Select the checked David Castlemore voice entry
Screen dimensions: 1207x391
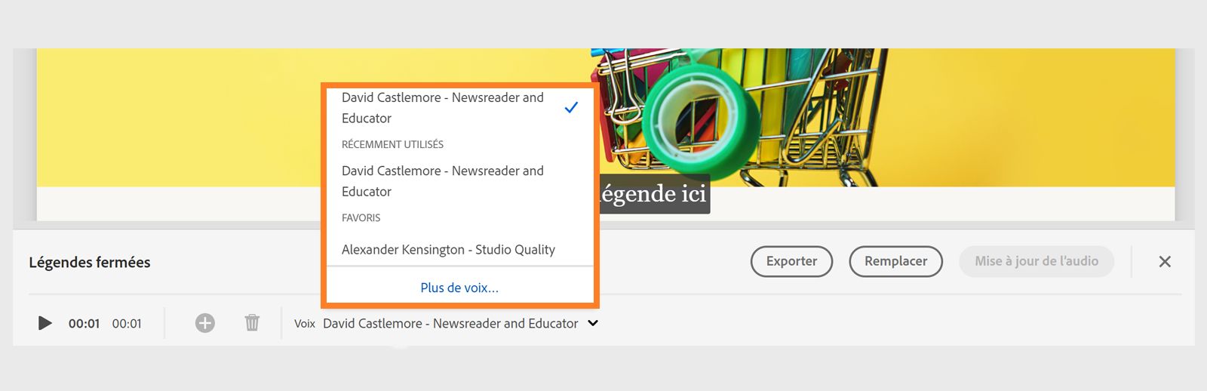click(x=443, y=108)
